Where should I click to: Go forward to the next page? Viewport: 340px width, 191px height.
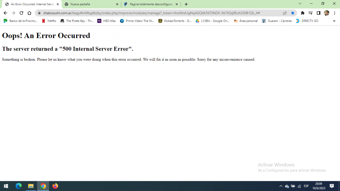(14, 13)
